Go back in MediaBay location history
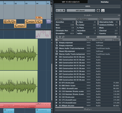This screenshot has height=113, width=122. (x=57, y=10)
